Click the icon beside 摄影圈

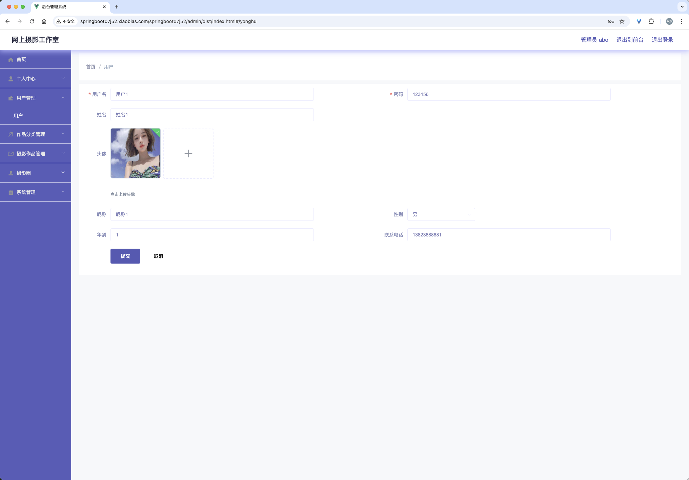pyautogui.click(x=11, y=173)
